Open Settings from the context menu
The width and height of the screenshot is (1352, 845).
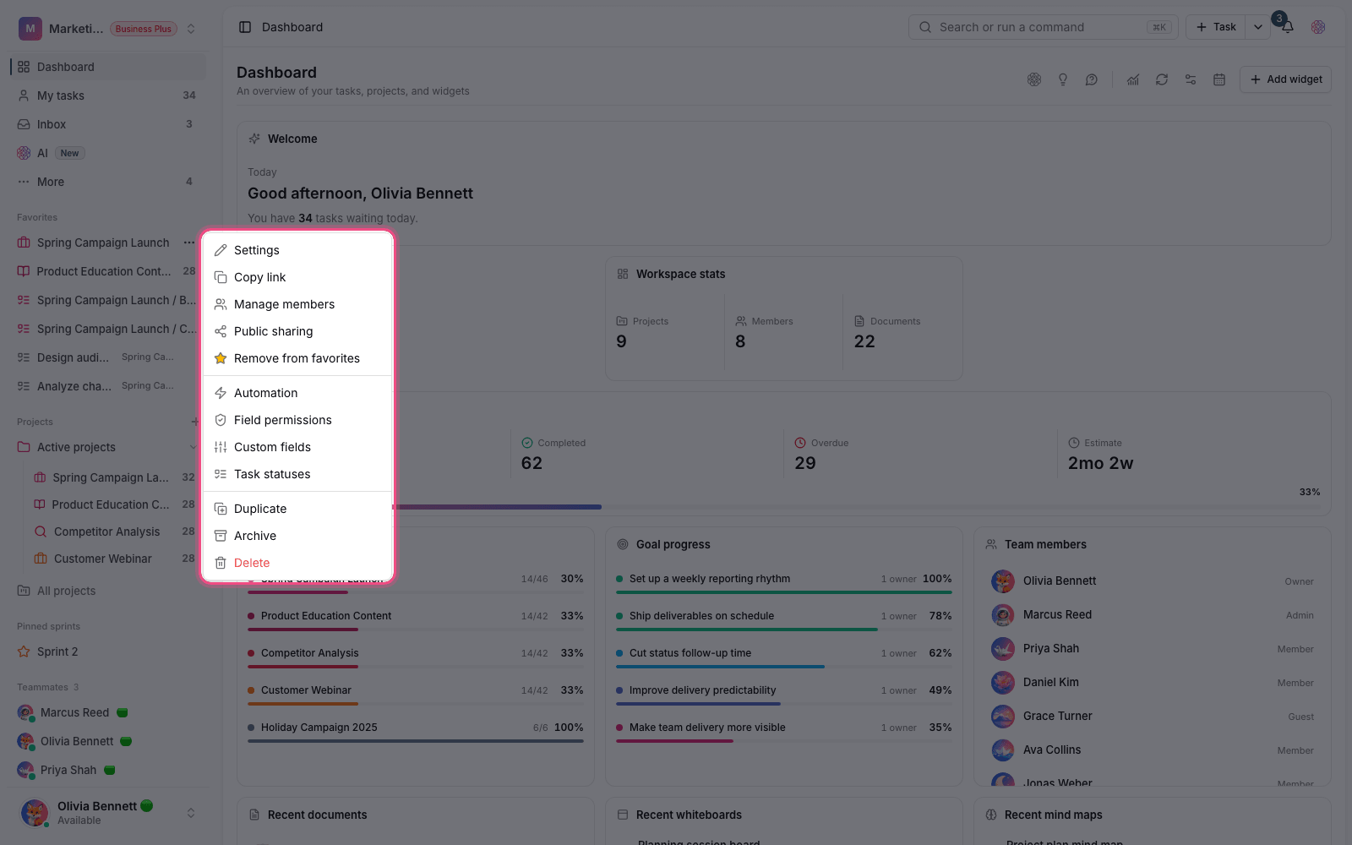tap(297, 250)
